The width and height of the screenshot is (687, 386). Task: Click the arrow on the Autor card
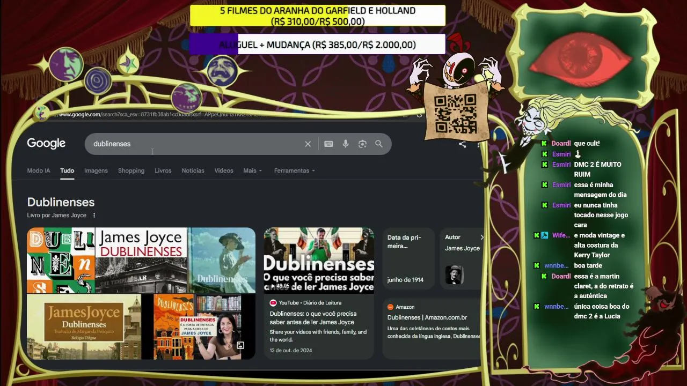pyautogui.click(x=481, y=237)
